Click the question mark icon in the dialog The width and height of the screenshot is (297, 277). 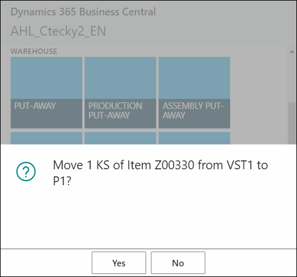26,171
